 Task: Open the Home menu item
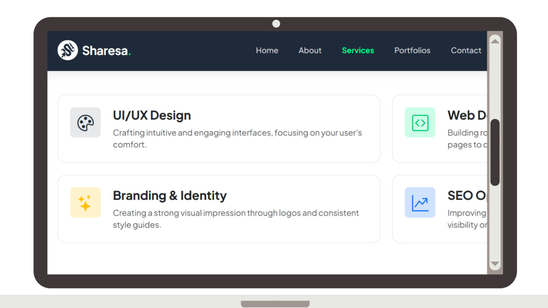click(267, 50)
